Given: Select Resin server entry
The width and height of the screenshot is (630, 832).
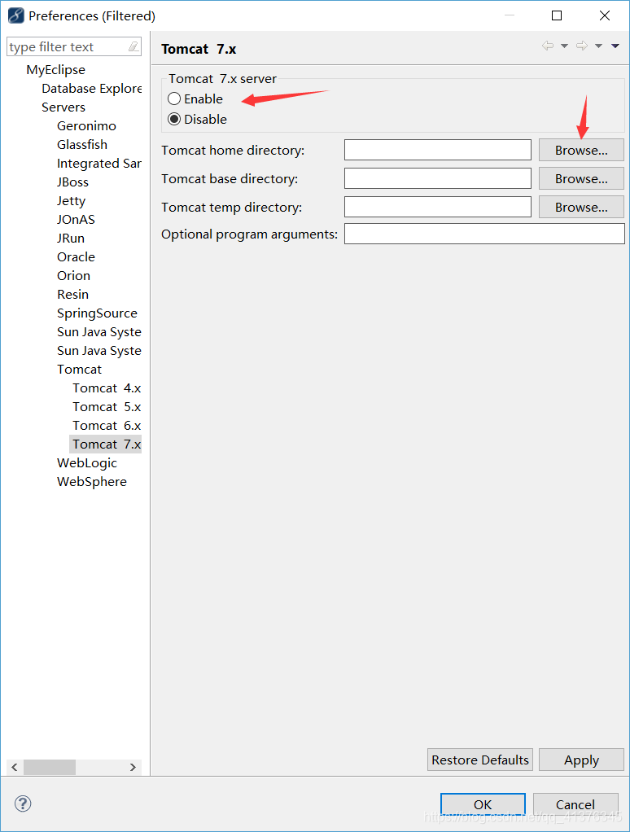Looking at the screenshot, I should pos(72,294).
